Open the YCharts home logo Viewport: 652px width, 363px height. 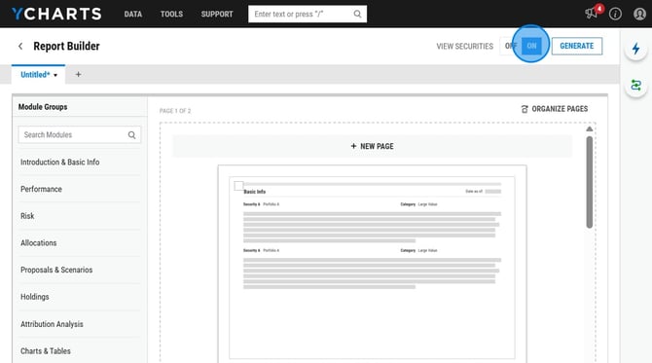[x=56, y=14]
